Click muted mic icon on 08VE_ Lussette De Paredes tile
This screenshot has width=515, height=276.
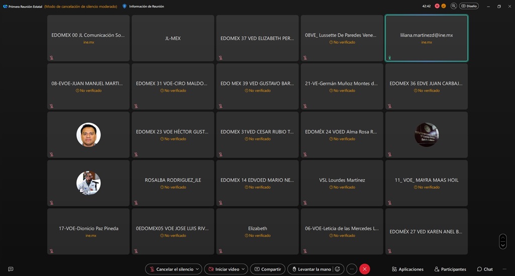pyautogui.click(x=305, y=57)
